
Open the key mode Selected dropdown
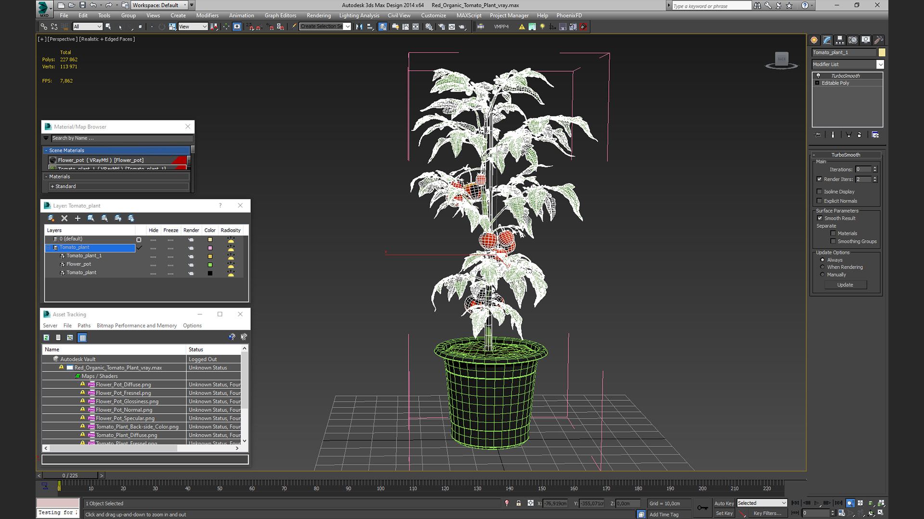(761, 503)
